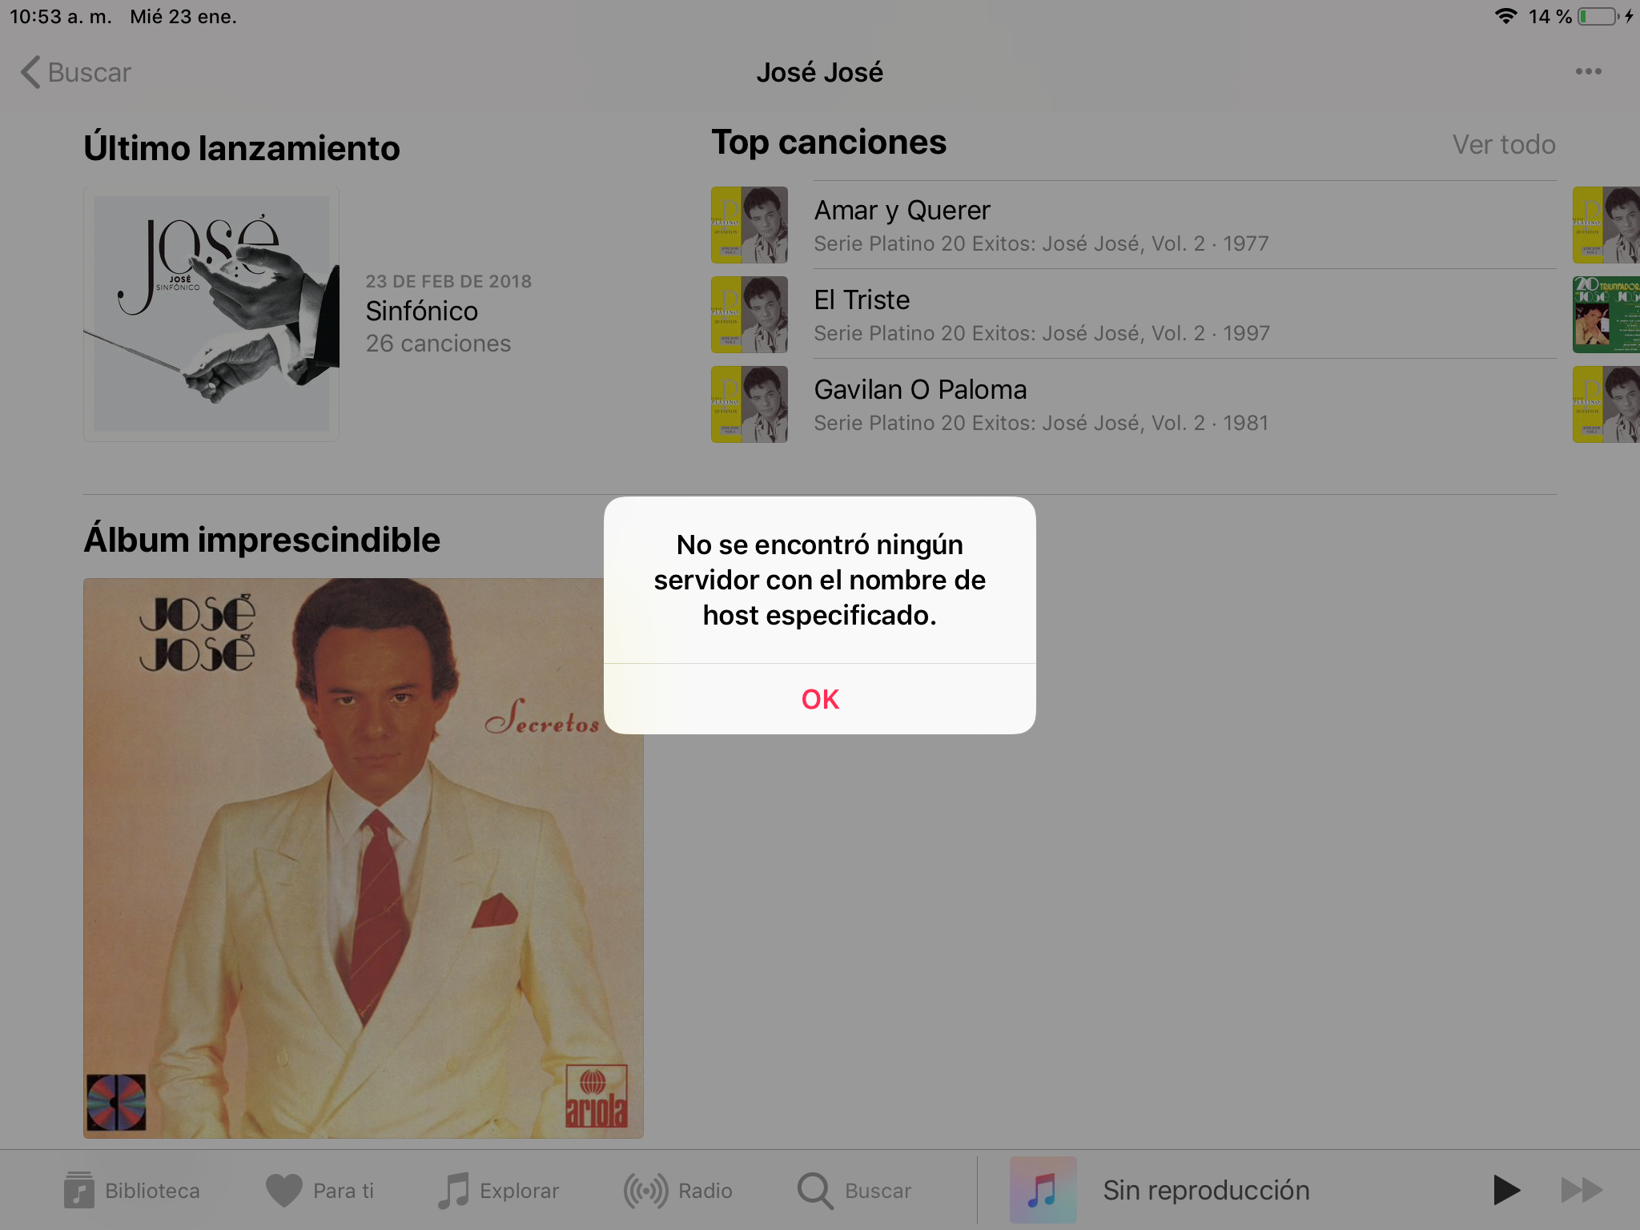The width and height of the screenshot is (1640, 1230).
Task: Tap the José José page title
Action: coord(820,72)
